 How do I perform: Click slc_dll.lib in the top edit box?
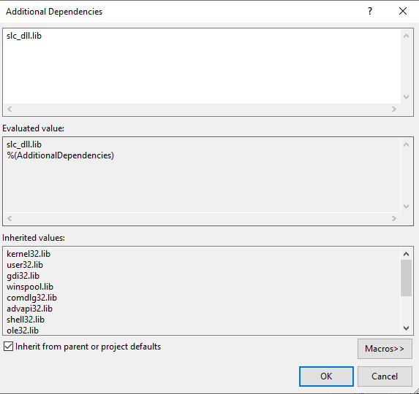24,36
